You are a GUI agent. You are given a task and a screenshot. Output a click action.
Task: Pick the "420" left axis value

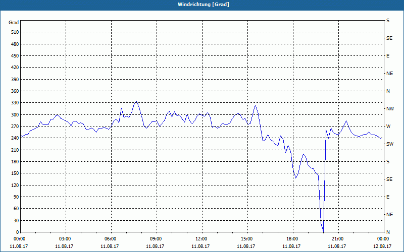point(15,68)
